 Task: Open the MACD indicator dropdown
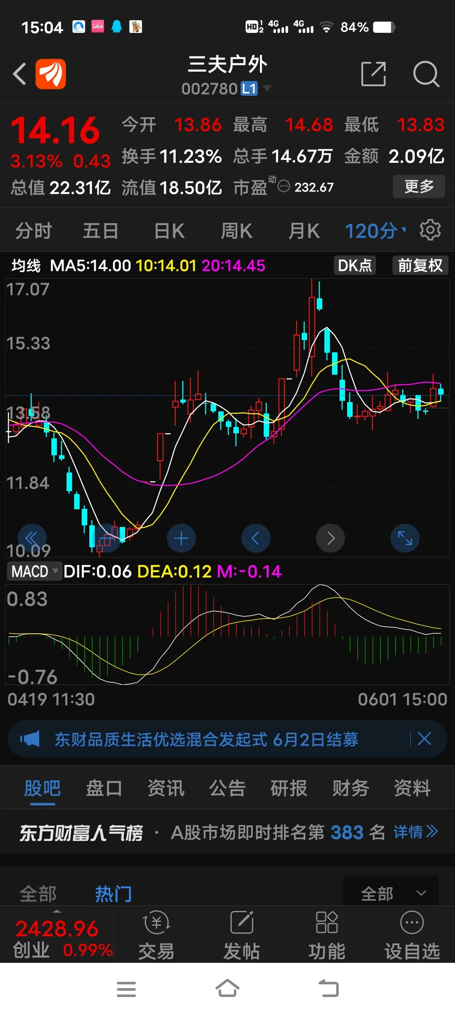coord(34,571)
